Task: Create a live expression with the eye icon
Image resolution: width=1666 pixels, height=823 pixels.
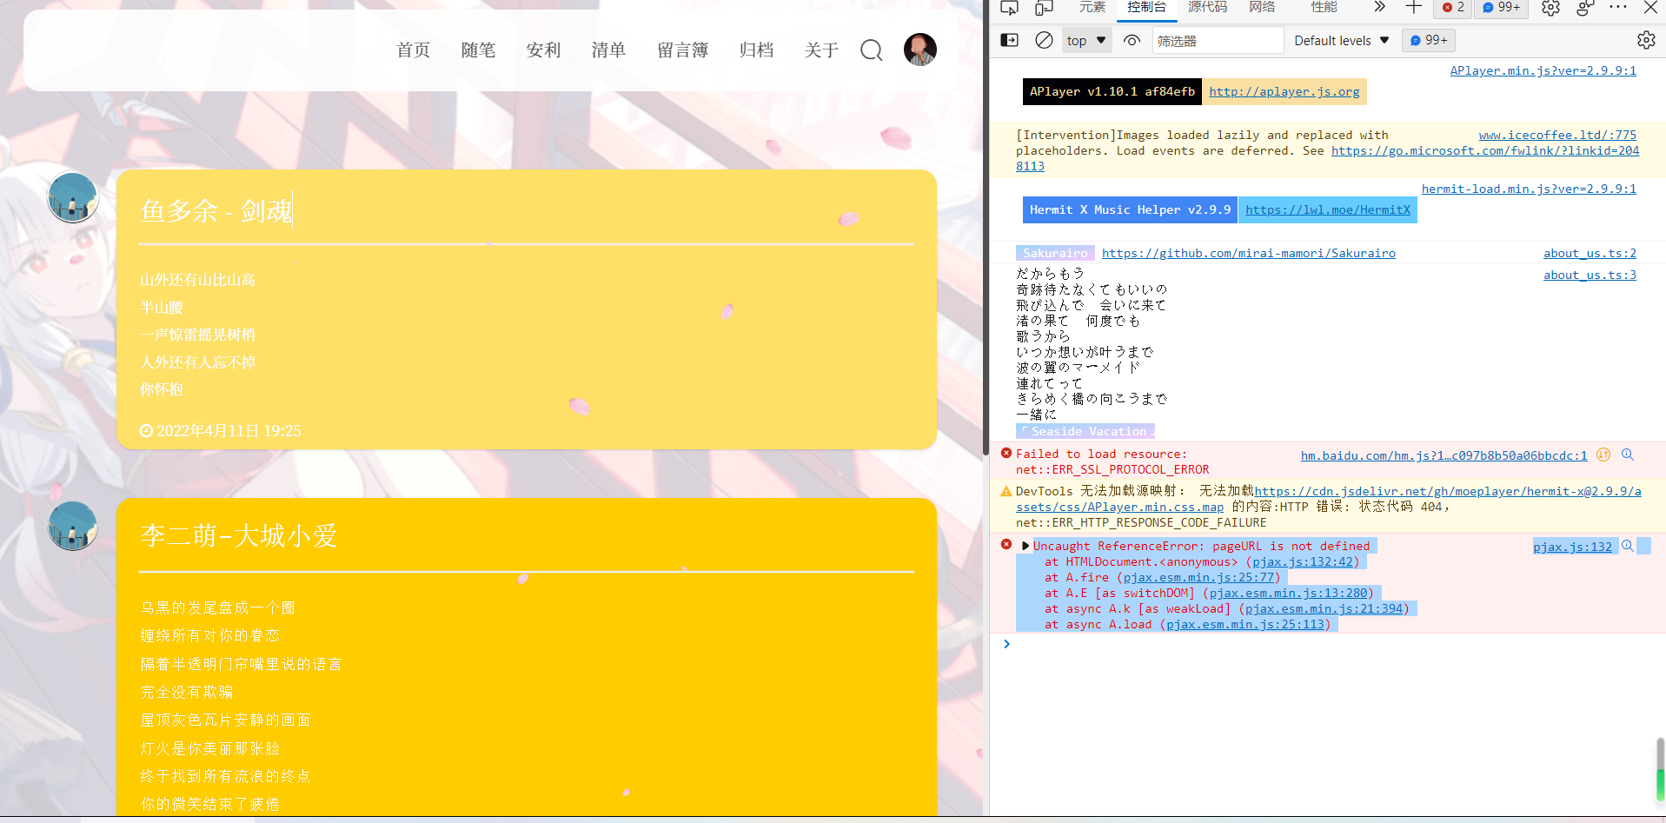Action: [x=1131, y=39]
